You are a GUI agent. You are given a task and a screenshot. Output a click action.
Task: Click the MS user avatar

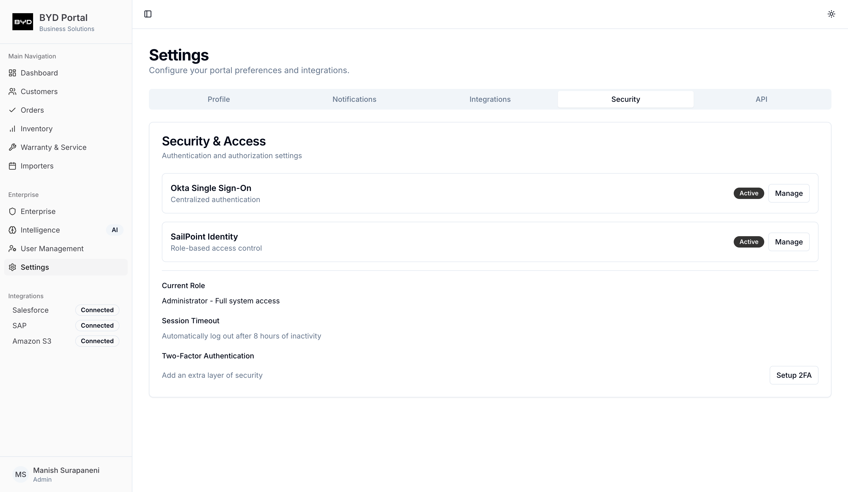pos(20,474)
